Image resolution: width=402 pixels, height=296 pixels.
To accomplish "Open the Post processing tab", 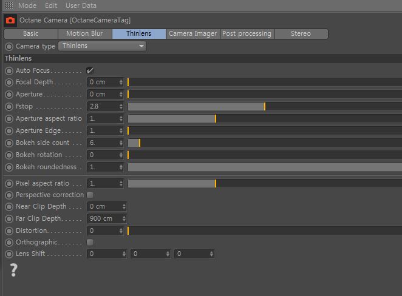I will (247, 34).
